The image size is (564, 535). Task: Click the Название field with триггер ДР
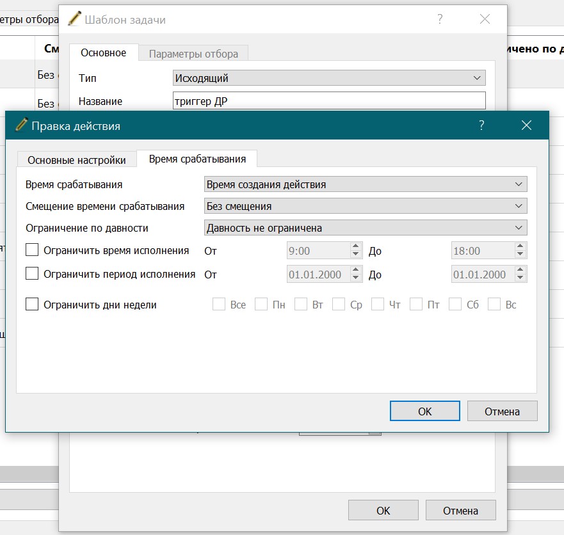point(329,100)
